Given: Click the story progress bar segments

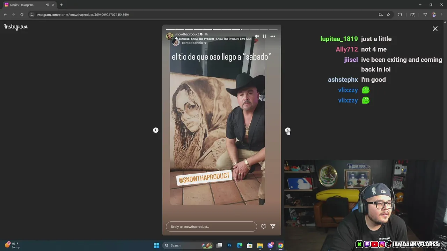Looking at the screenshot, I should coord(221,29).
